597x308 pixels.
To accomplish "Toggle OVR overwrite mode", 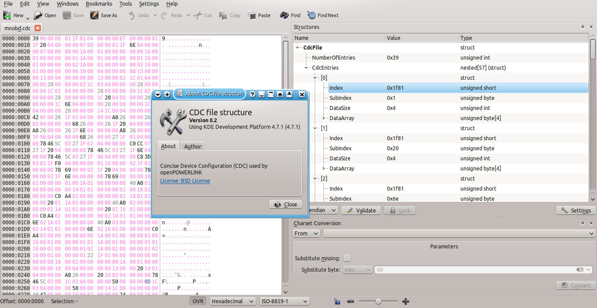I will click(x=198, y=301).
